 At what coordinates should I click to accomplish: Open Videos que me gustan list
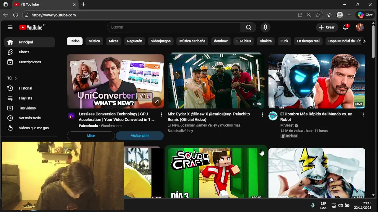[x=30, y=128]
